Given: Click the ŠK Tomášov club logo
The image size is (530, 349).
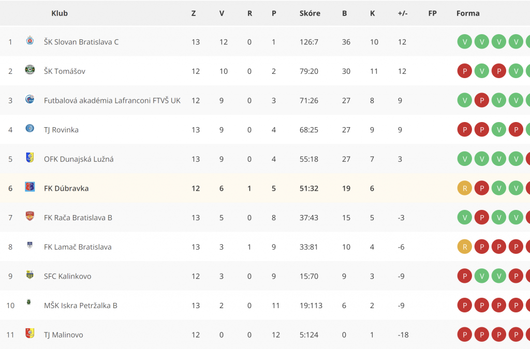Looking at the screenshot, I should 30,70.
